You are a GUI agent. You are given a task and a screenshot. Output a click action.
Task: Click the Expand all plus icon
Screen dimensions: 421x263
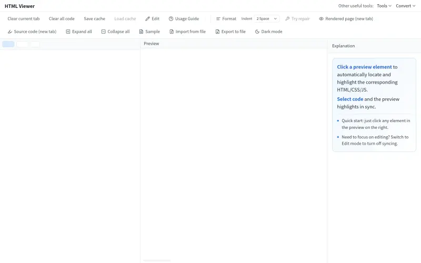point(68,32)
